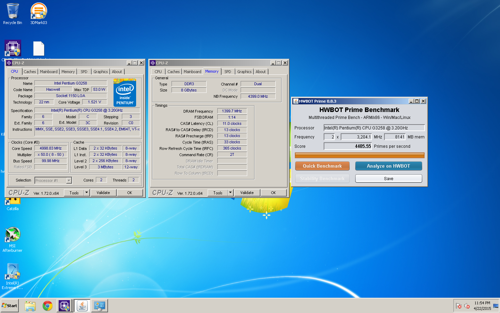The width and height of the screenshot is (500, 313).
Task: Click the multiplier value x 50.0
Action: pos(51,154)
